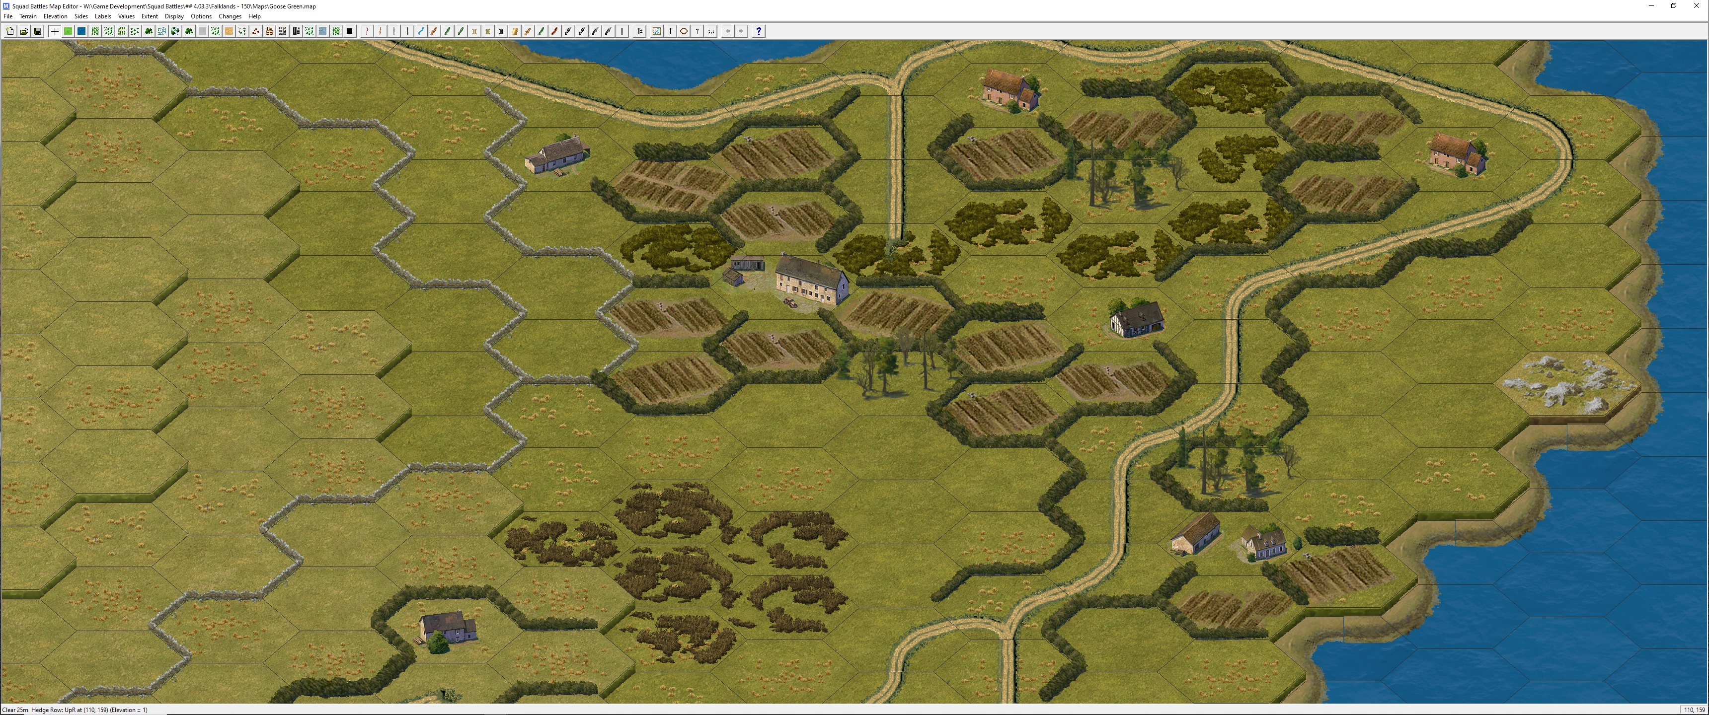Expand the Display menu
The image size is (1709, 715).
174,16
